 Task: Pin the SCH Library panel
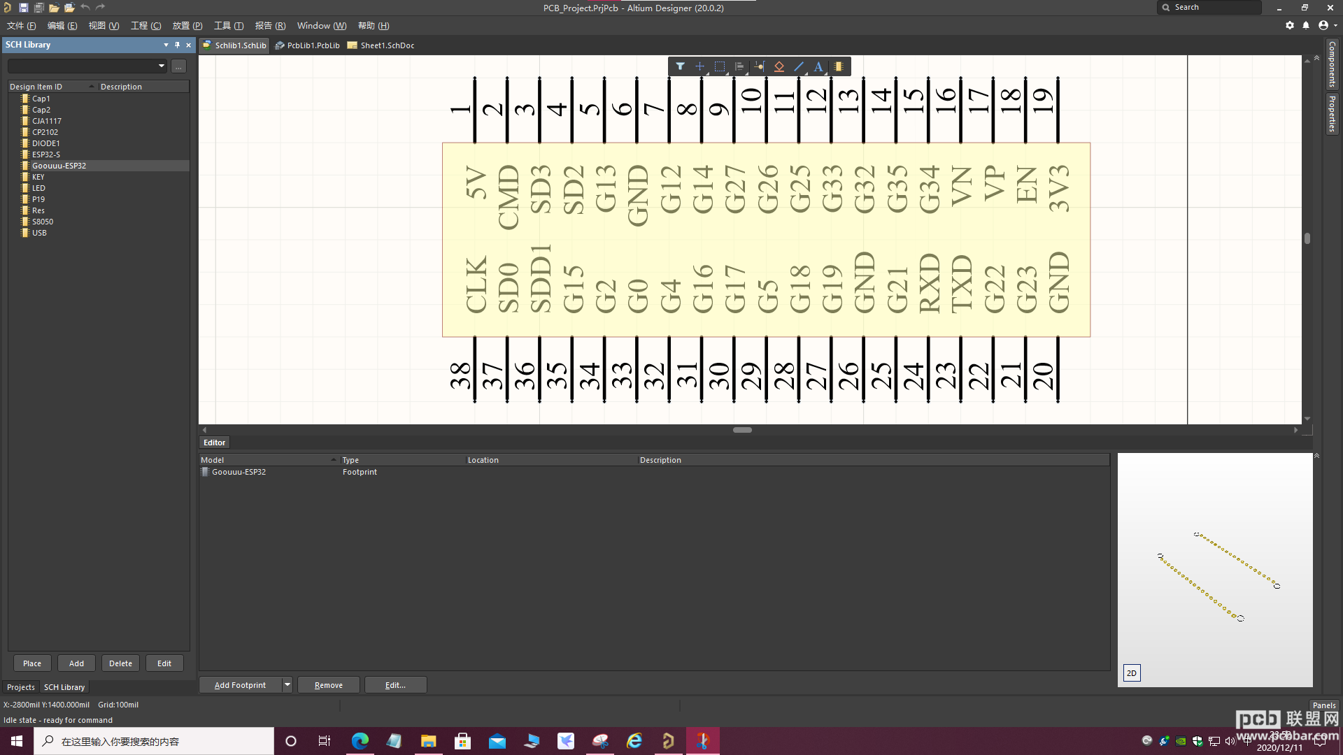click(x=177, y=45)
